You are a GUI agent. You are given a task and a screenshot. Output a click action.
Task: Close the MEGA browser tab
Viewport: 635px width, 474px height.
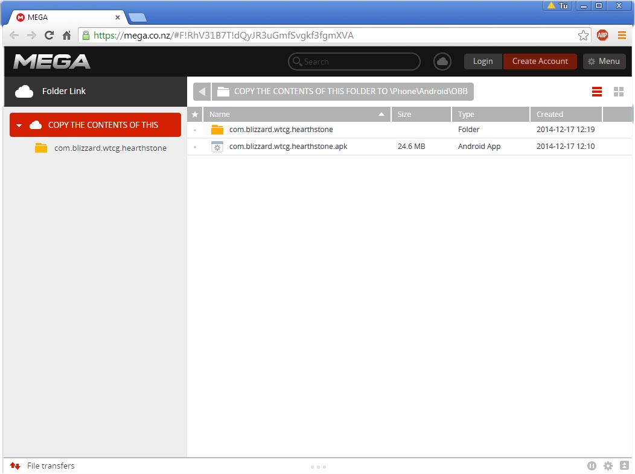point(118,17)
